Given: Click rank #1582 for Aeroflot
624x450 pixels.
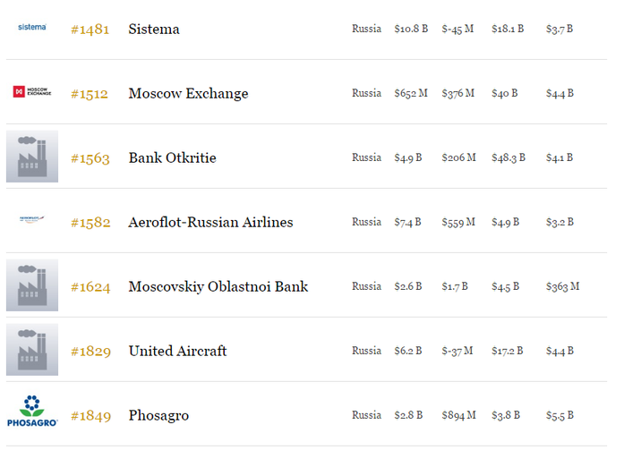Looking at the screenshot, I should click(90, 223).
